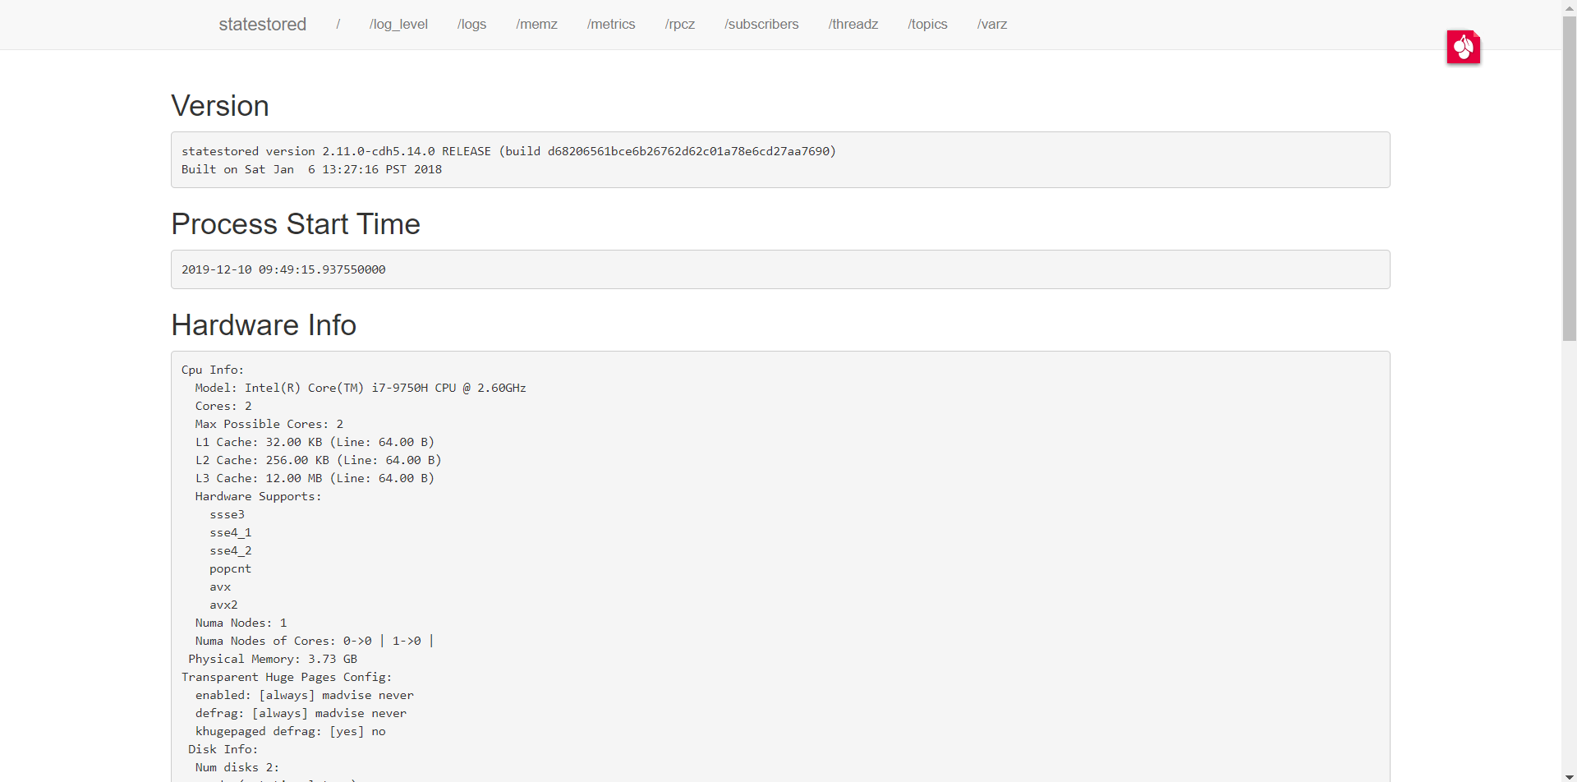Click the avx entry
This screenshot has height=782, width=1577.
click(x=220, y=586)
